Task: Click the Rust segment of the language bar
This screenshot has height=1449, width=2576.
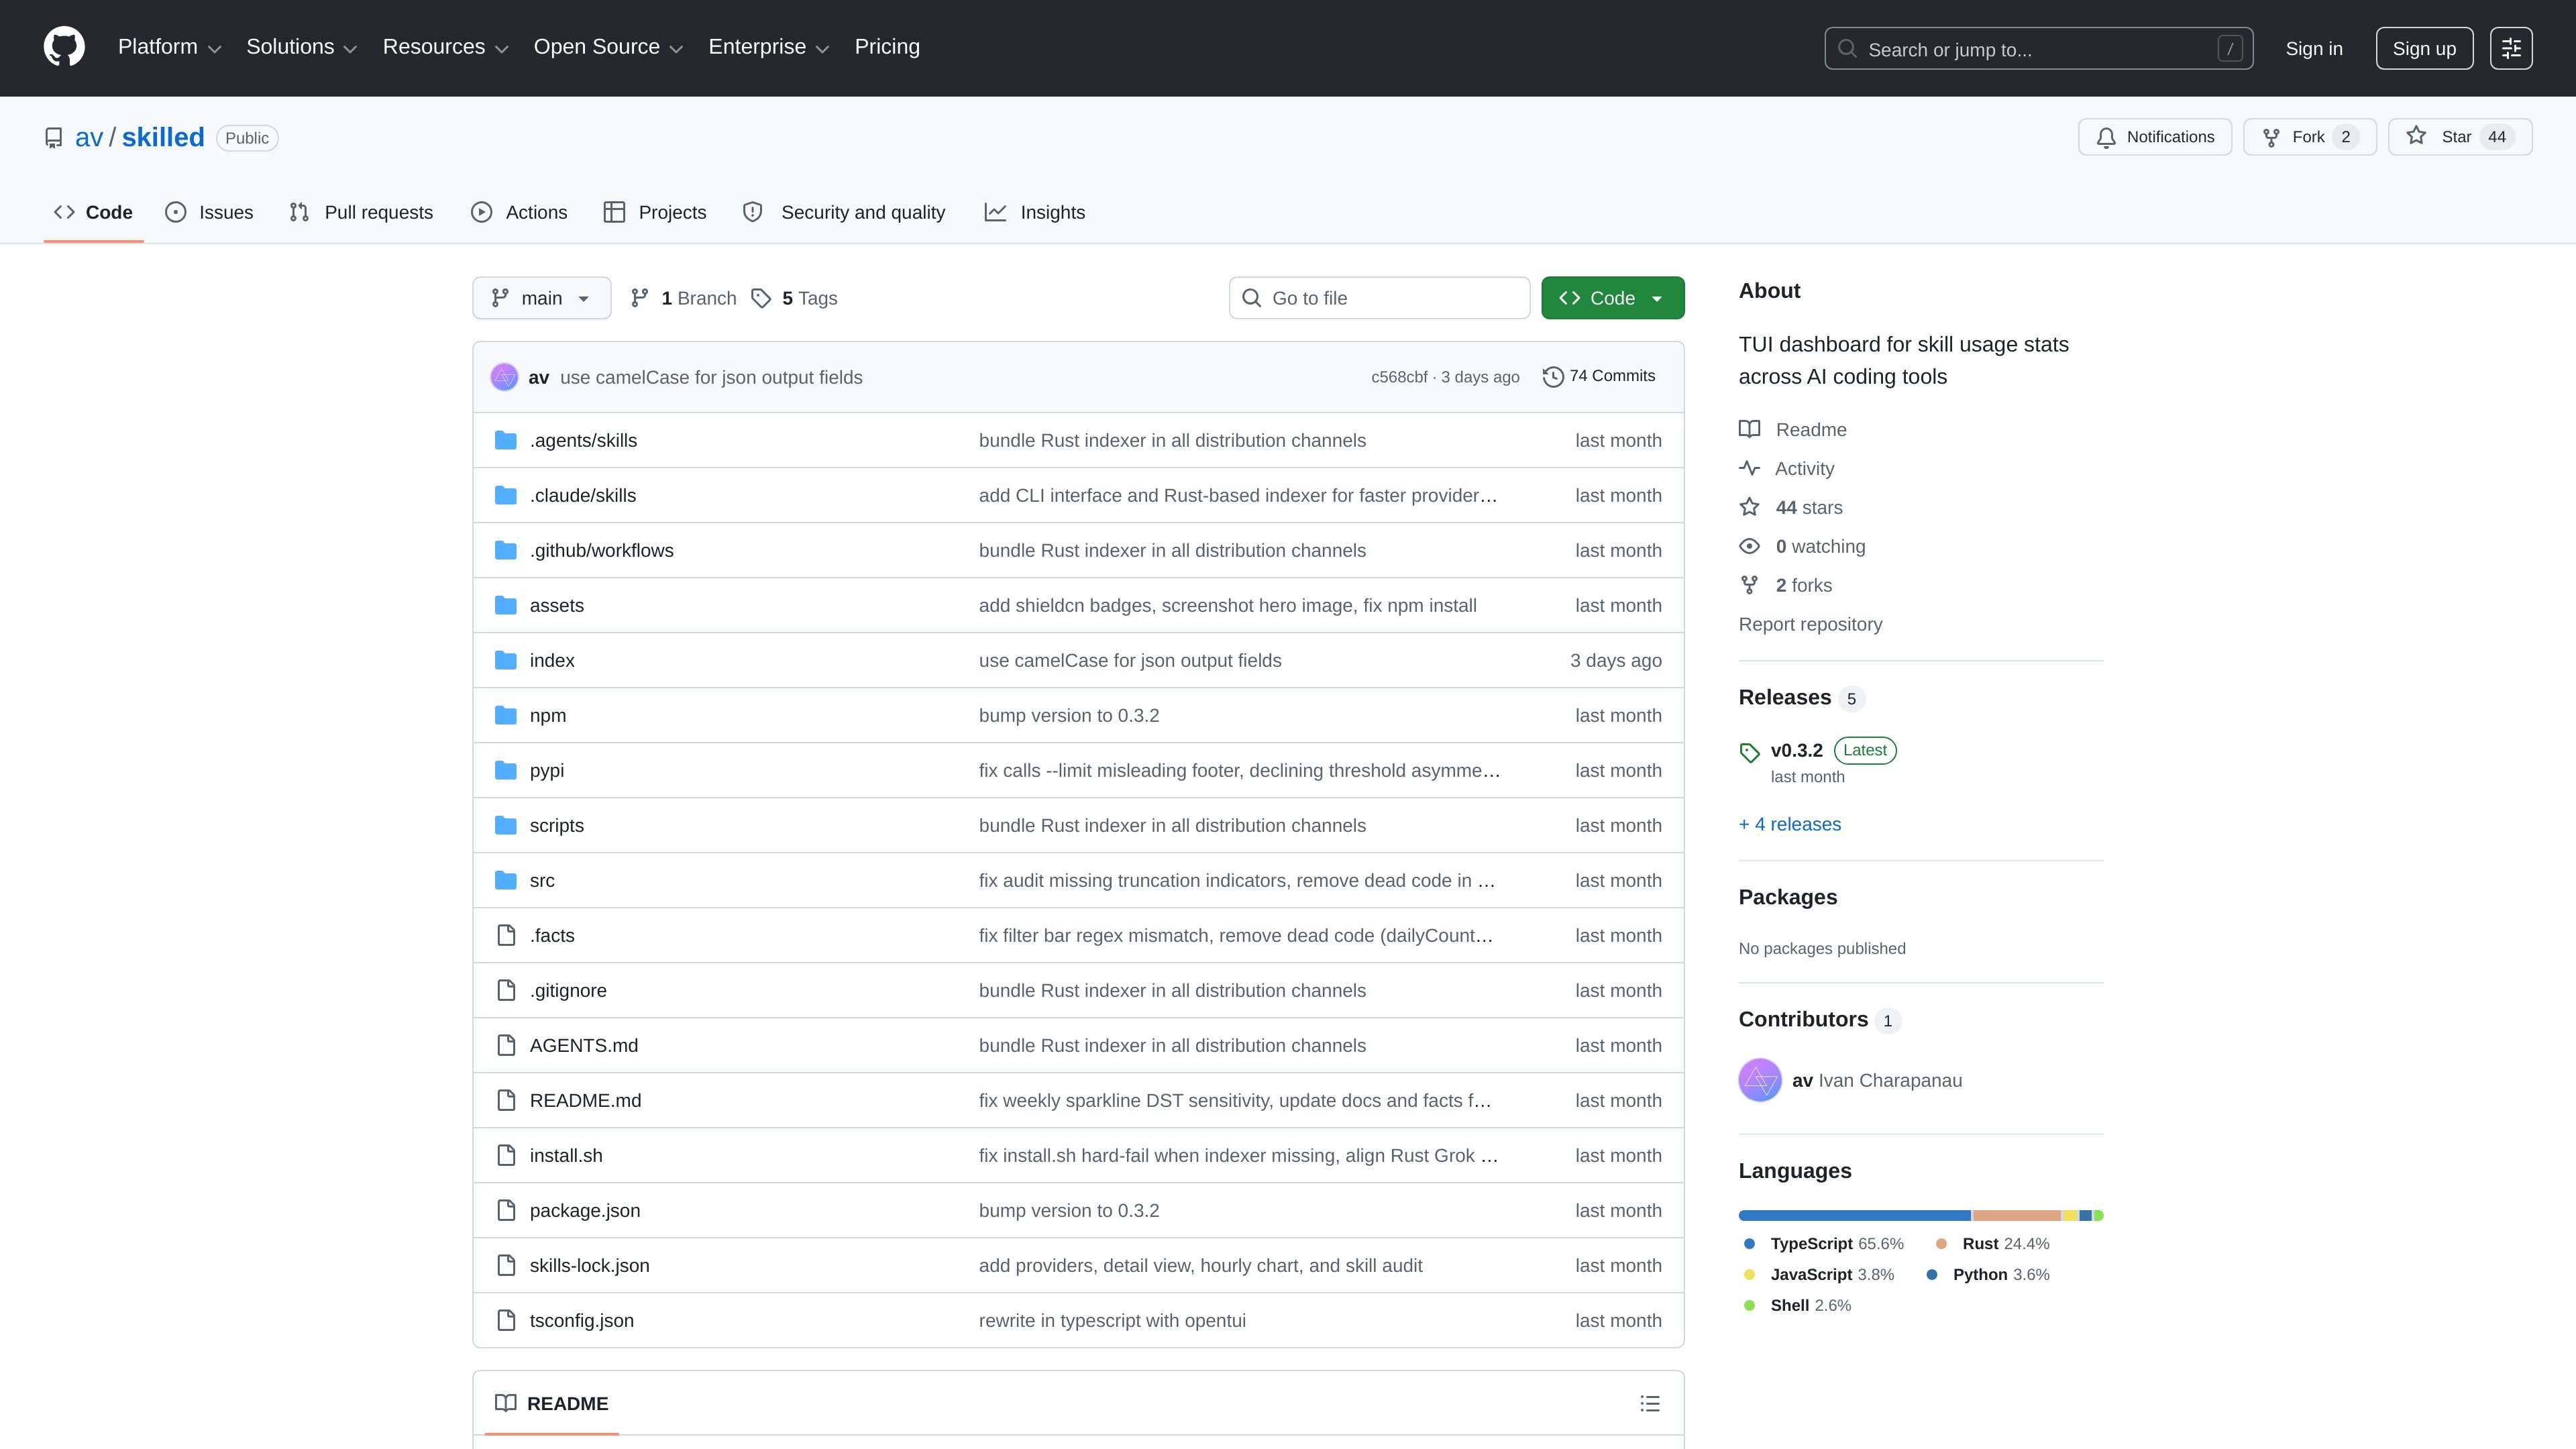Action: click(2016, 1215)
